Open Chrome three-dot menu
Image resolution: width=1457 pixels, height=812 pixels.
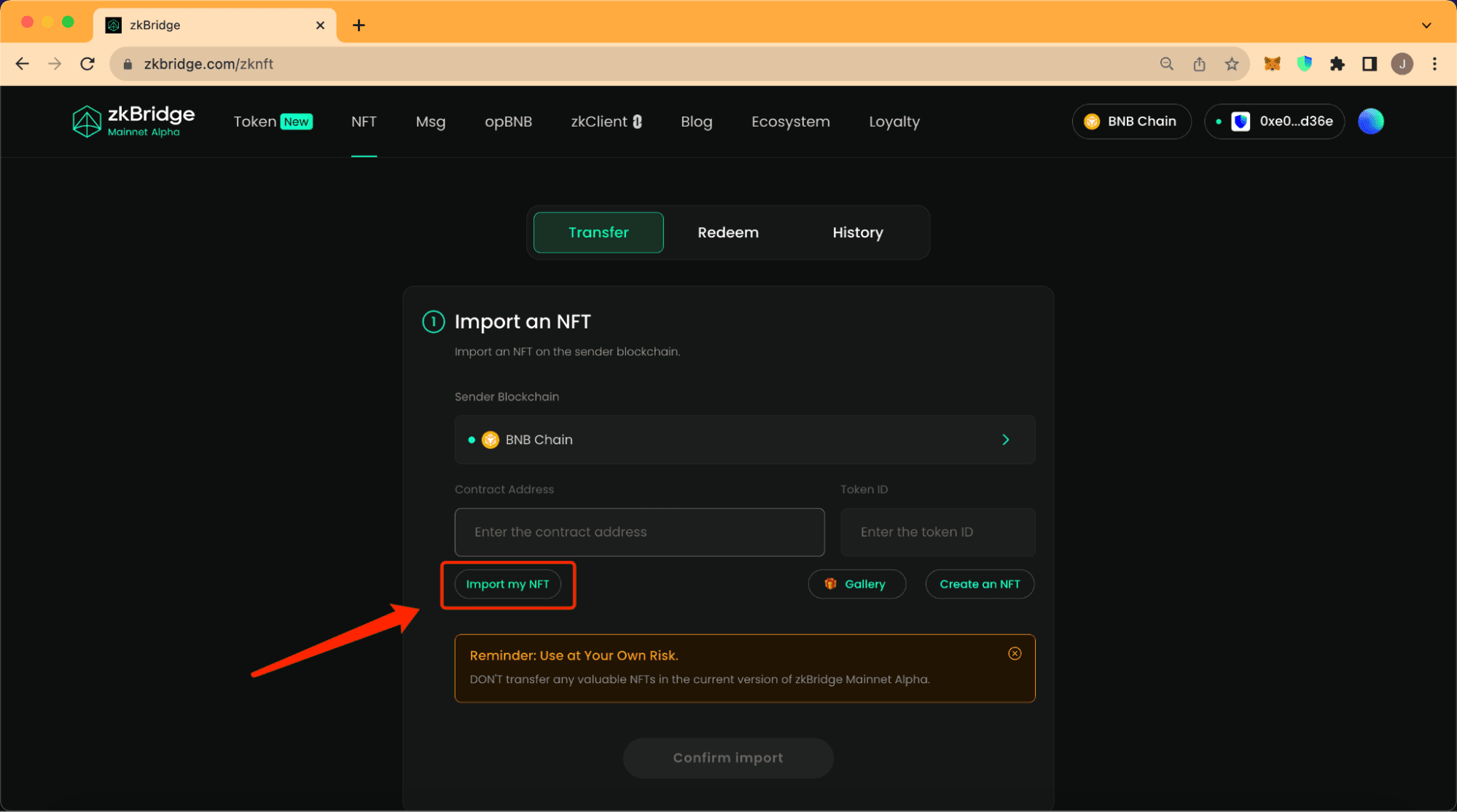tap(1434, 64)
